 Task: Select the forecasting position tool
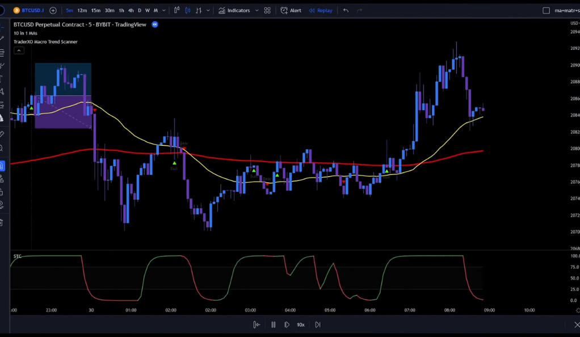pos(2,105)
